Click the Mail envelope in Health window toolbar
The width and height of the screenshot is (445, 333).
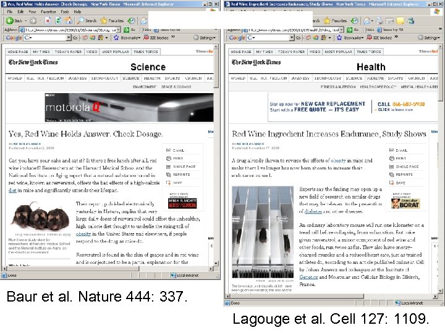(367, 21)
